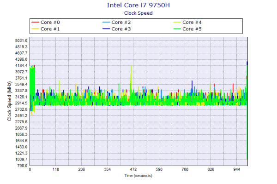The height and width of the screenshot is (184, 277).
Task: Click the 118 time axis tick label
Action: tap(56, 169)
